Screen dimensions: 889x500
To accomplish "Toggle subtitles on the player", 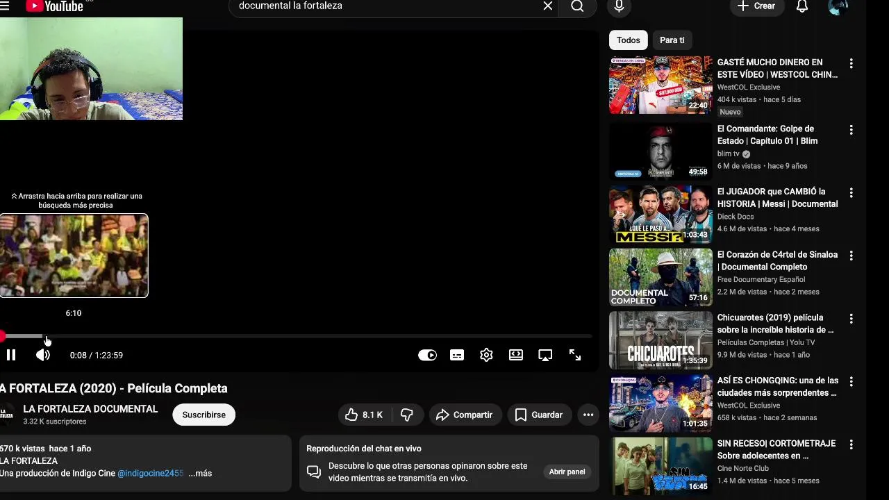I will coord(457,355).
